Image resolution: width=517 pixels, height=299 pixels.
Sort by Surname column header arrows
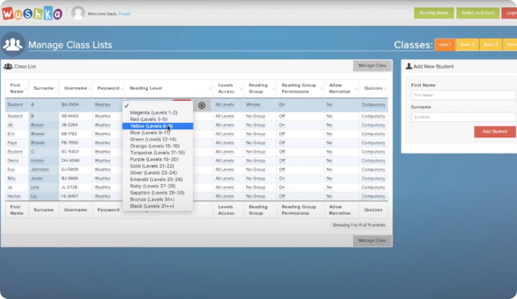(56, 88)
